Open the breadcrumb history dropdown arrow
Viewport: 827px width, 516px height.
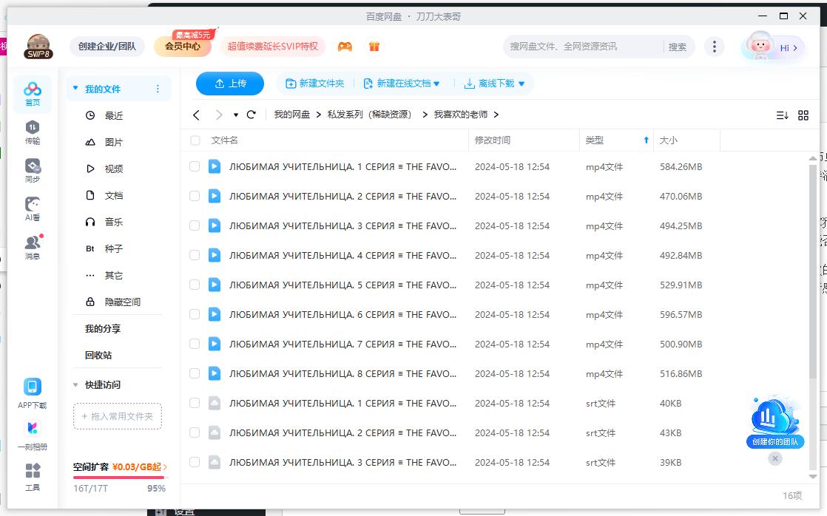coord(235,115)
